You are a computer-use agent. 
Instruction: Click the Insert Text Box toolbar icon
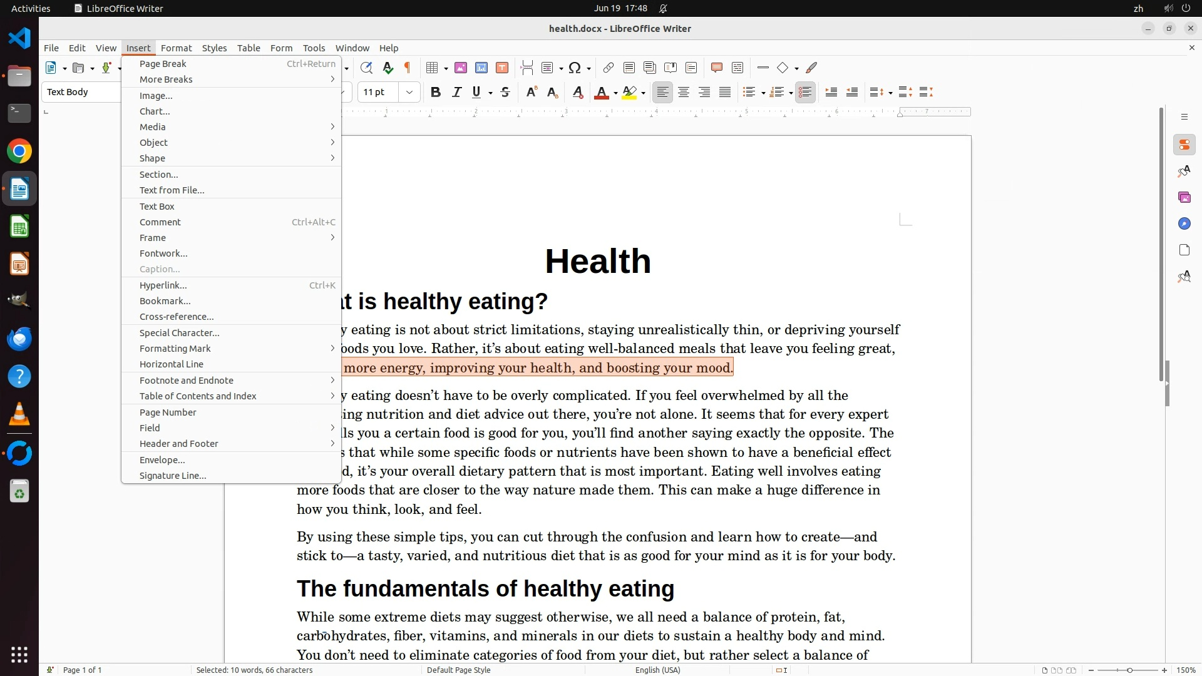coord(502,68)
